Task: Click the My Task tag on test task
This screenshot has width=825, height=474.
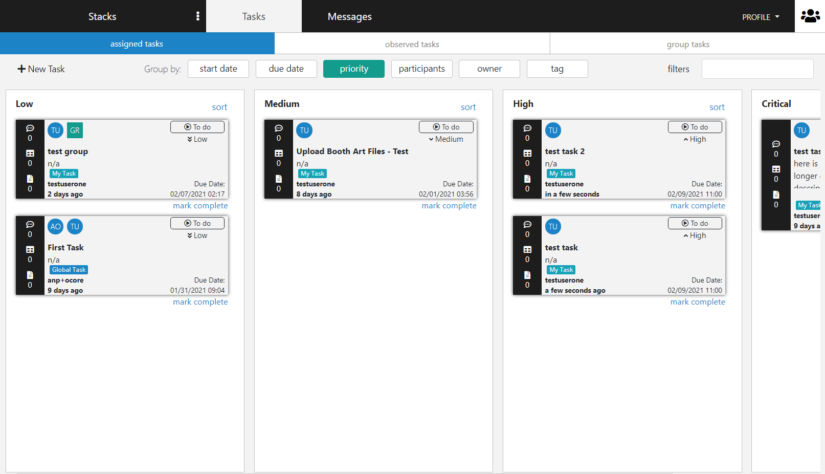Action: pos(561,270)
